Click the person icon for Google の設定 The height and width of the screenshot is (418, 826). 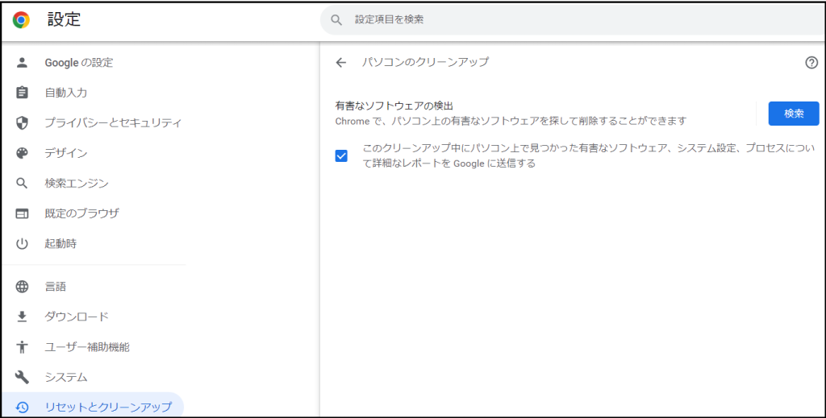[x=23, y=63]
